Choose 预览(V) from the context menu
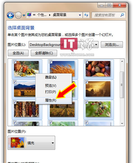Screen dimensions: 140x163 click(50, 86)
